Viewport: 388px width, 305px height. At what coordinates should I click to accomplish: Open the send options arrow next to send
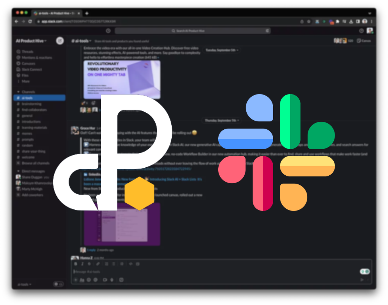point(368,280)
